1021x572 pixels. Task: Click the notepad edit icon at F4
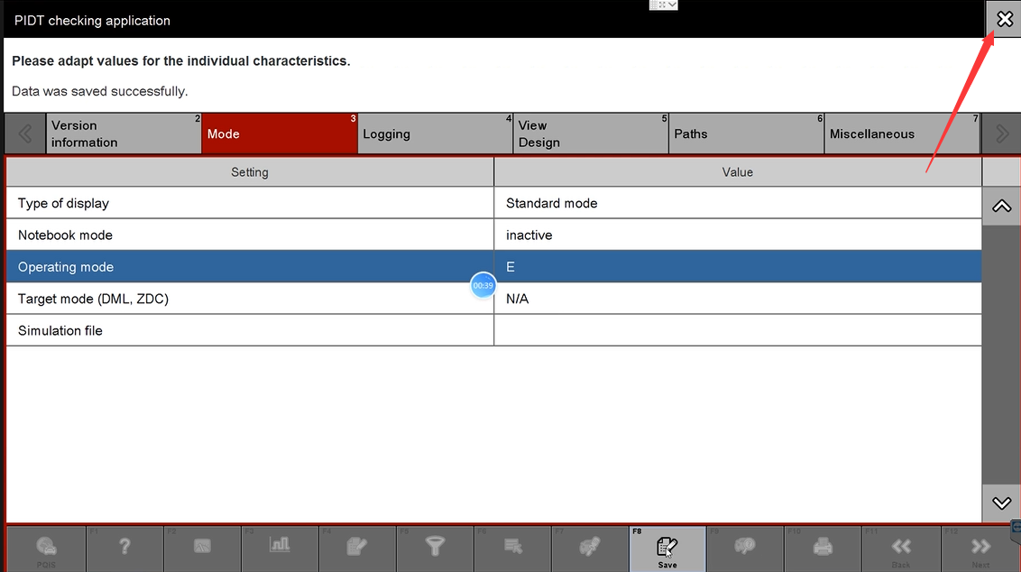[x=357, y=547]
